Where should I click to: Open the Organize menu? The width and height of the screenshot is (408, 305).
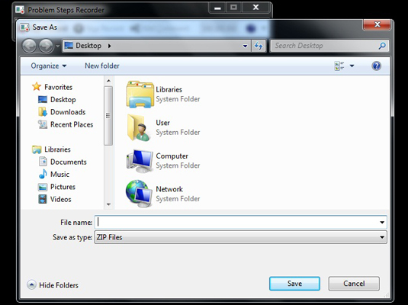tap(49, 66)
